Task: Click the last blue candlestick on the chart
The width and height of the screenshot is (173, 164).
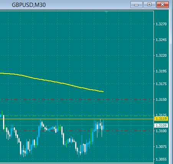Action: click(103, 127)
